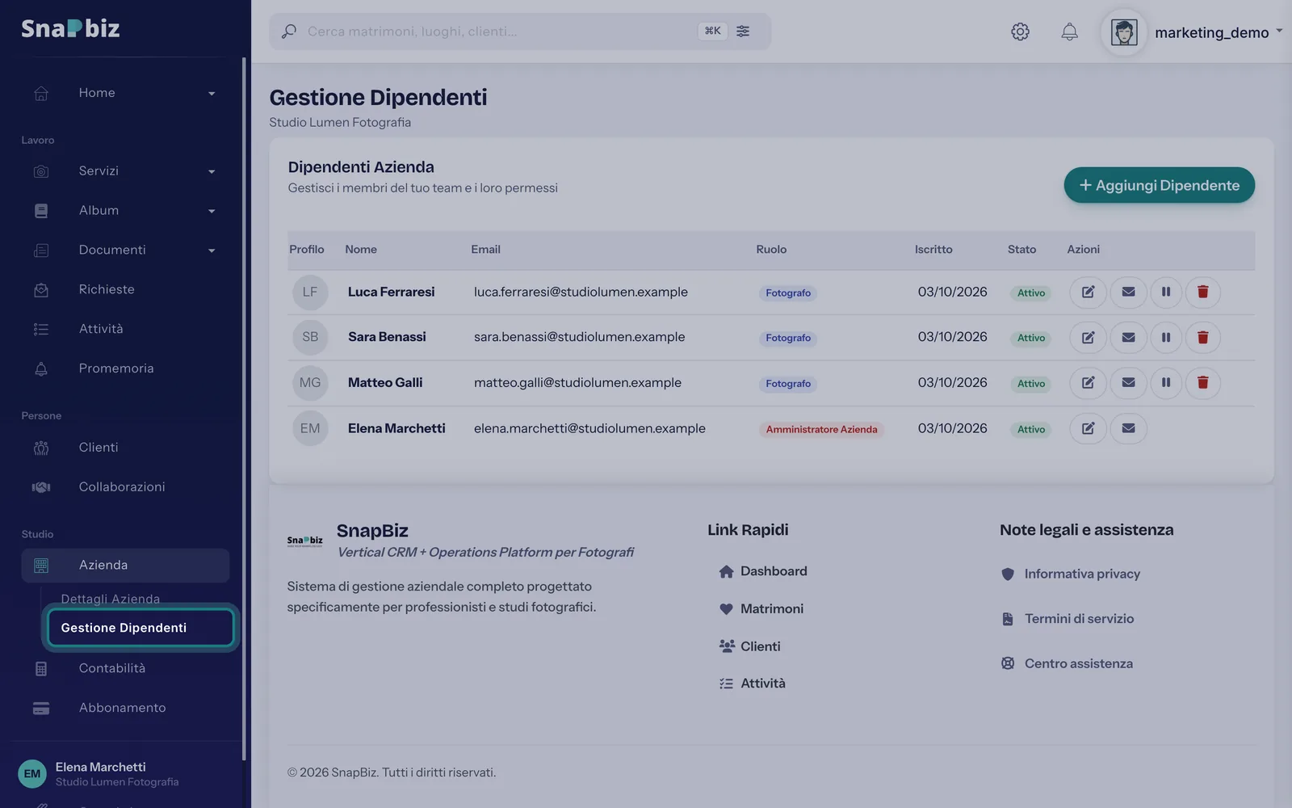
Task: Collapse the Azienda sidebar section
Action: coord(125,566)
